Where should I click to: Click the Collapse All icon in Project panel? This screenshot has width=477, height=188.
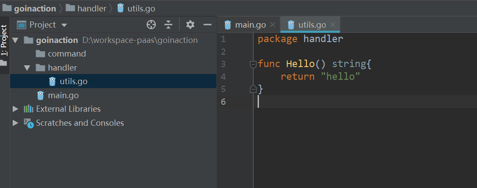click(168, 25)
